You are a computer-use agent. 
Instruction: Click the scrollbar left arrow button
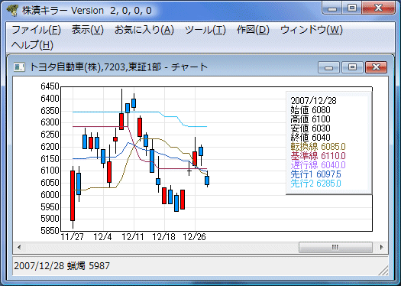(19, 247)
